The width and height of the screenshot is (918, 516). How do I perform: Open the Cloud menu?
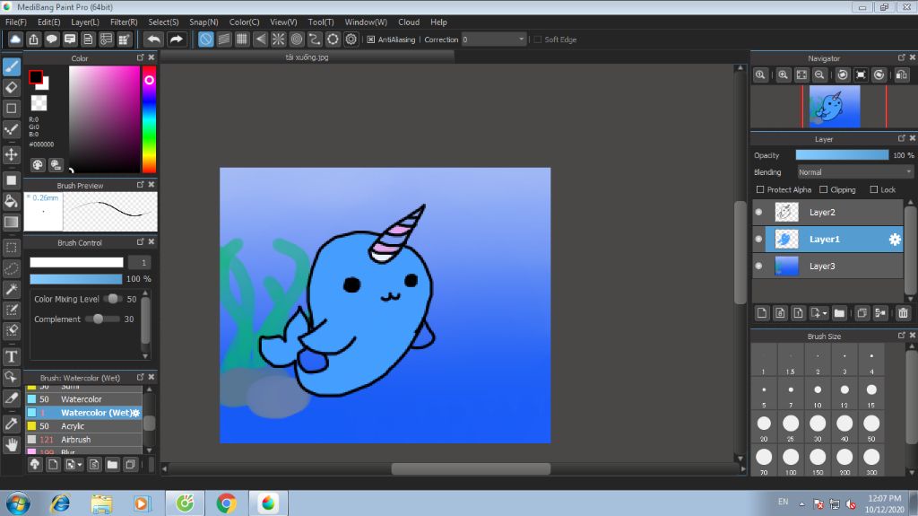(409, 22)
